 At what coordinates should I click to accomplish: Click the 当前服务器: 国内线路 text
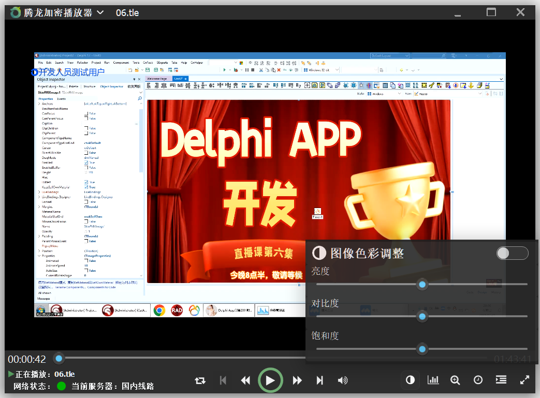point(113,386)
